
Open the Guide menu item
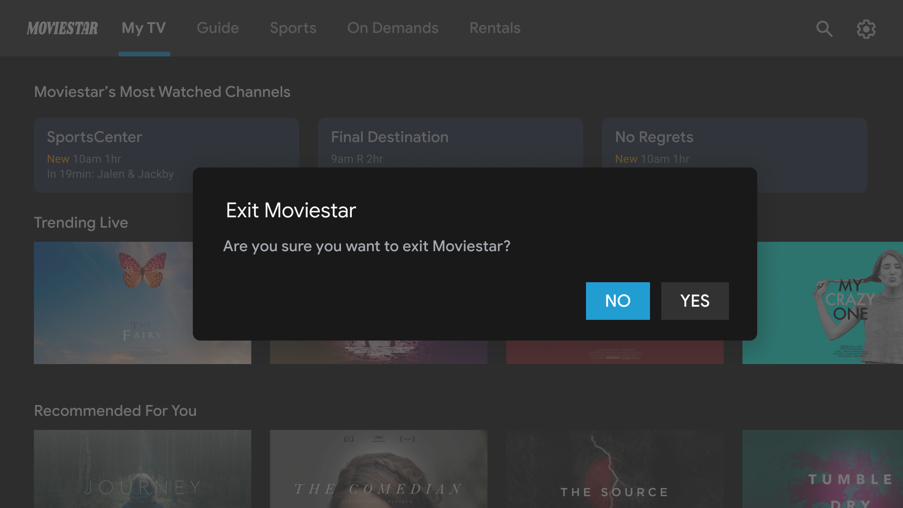(218, 28)
